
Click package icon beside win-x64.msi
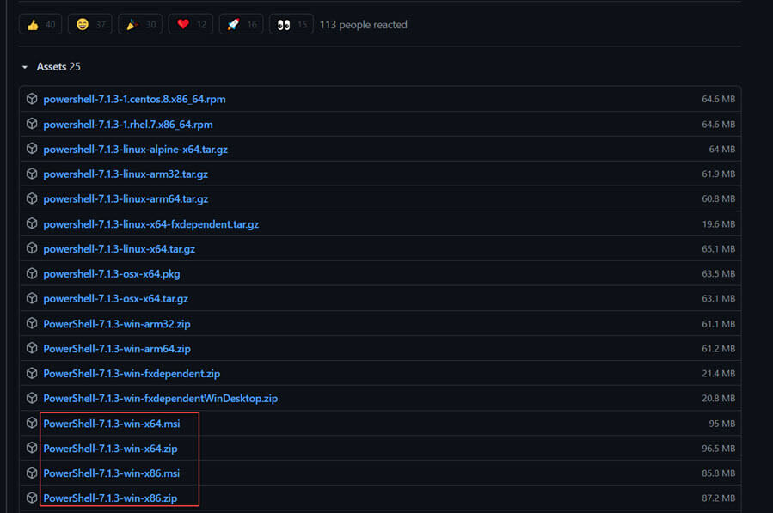click(32, 423)
